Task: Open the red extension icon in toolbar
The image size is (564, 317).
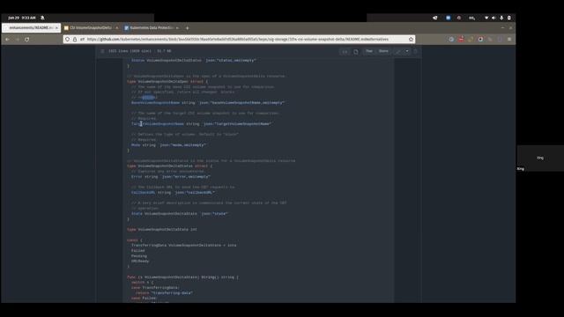Action: [x=461, y=39]
